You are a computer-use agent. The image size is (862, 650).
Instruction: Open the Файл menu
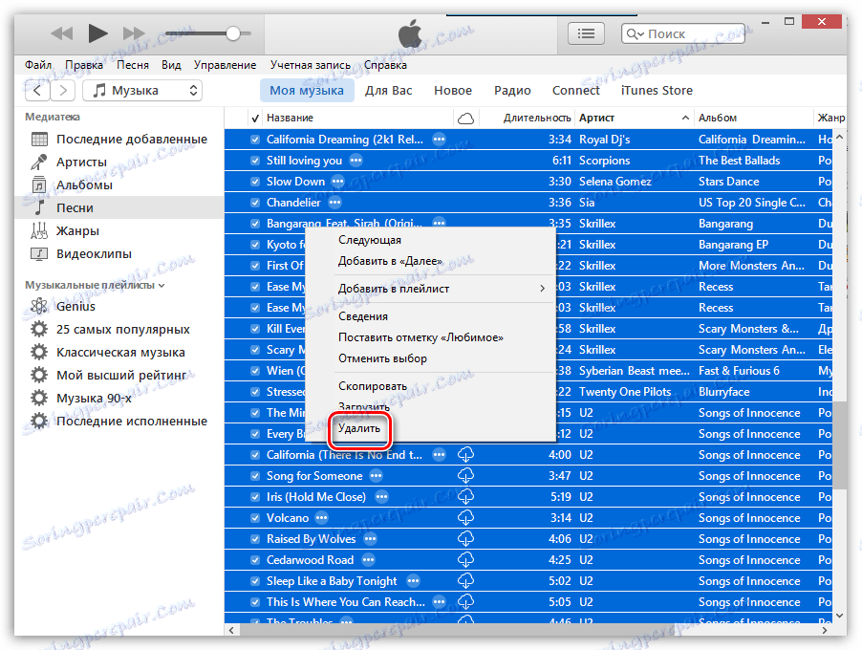tap(38, 65)
